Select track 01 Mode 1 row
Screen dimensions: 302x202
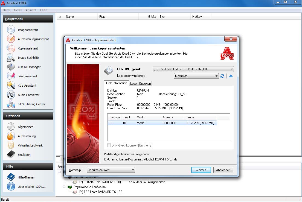162,123
